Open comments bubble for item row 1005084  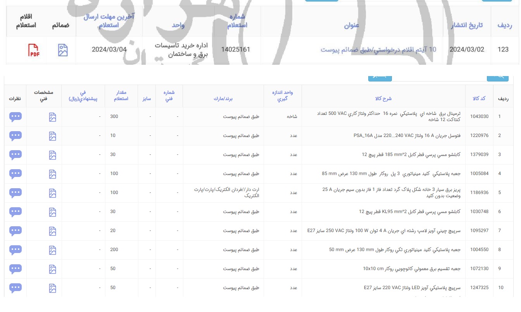(x=16, y=174)
